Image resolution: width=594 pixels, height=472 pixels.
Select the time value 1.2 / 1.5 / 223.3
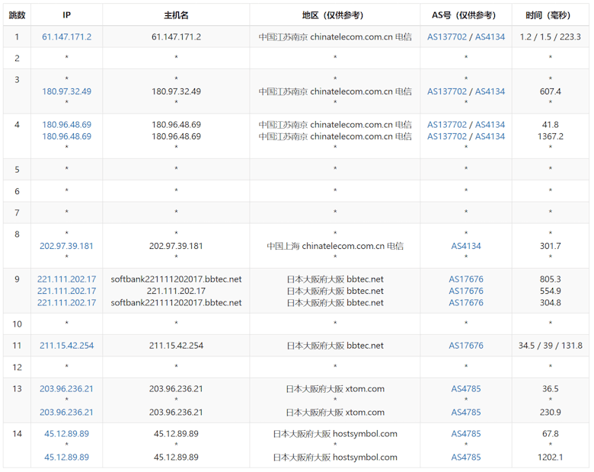click(x=551, y=37)
